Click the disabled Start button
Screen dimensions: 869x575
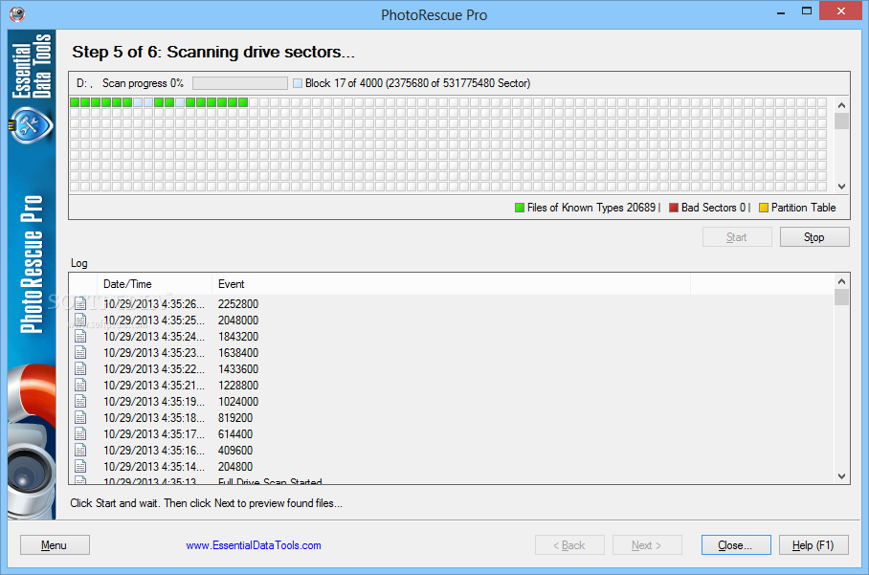[737, 237]
